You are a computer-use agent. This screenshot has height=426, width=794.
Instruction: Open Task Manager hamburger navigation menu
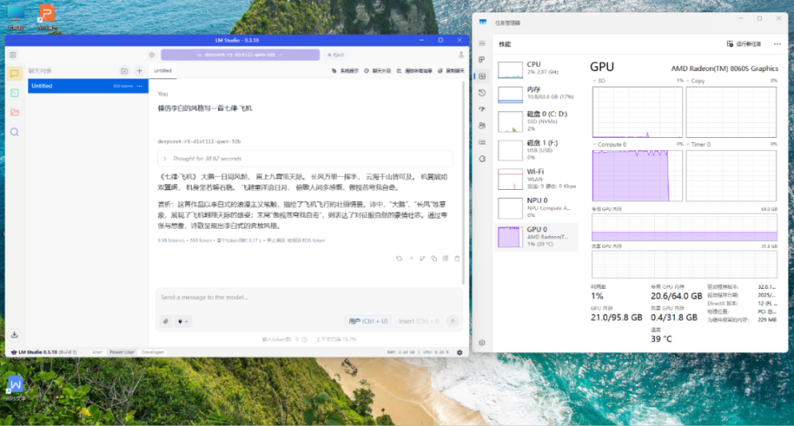[x=482, y=44]
